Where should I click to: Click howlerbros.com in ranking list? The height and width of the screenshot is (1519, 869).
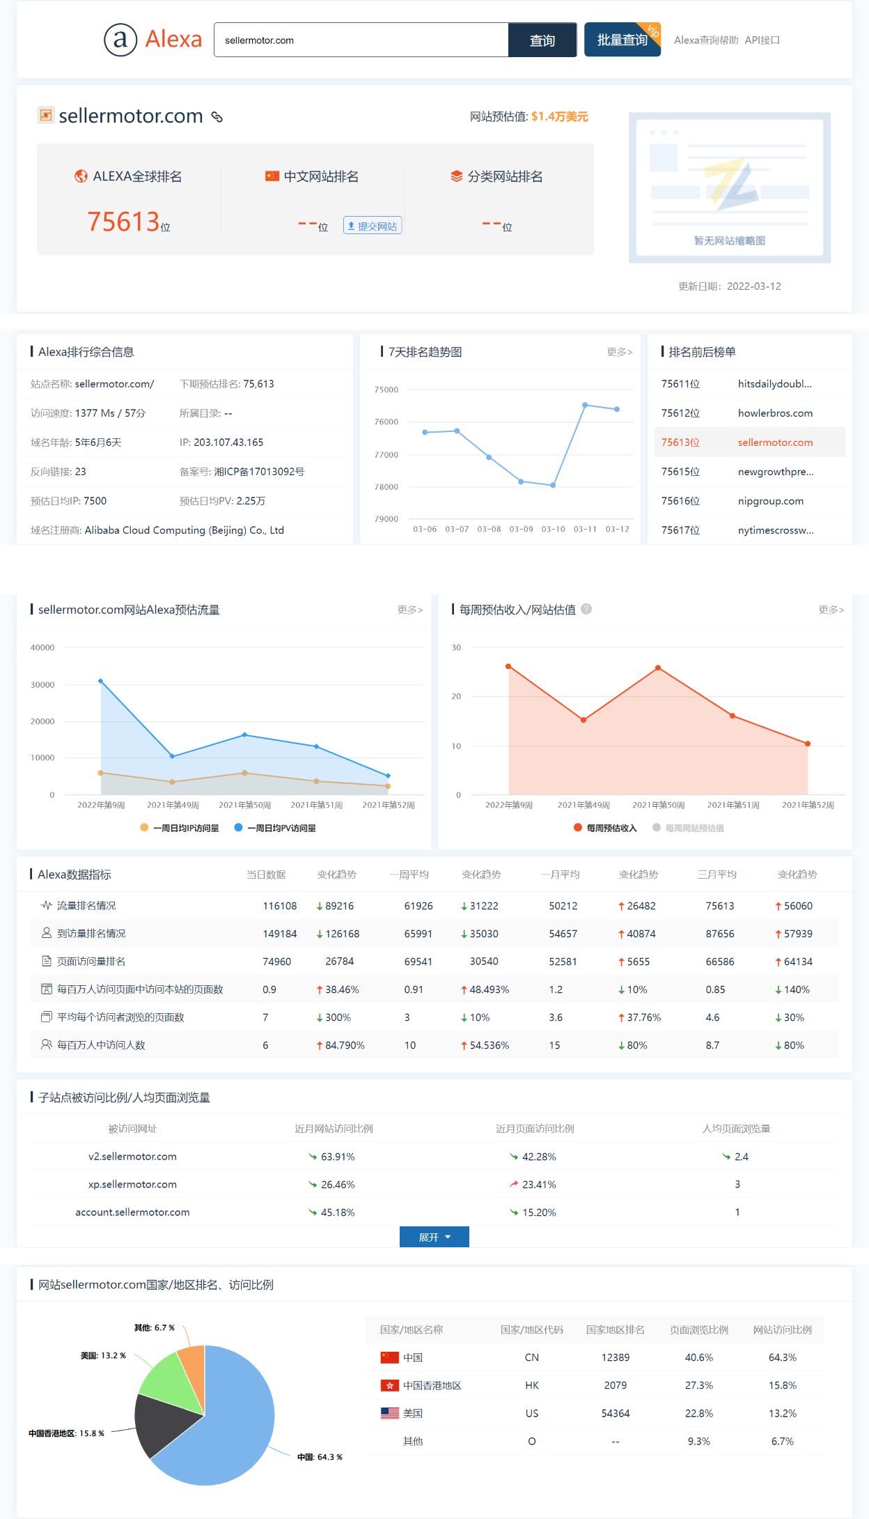pos(775,413)
